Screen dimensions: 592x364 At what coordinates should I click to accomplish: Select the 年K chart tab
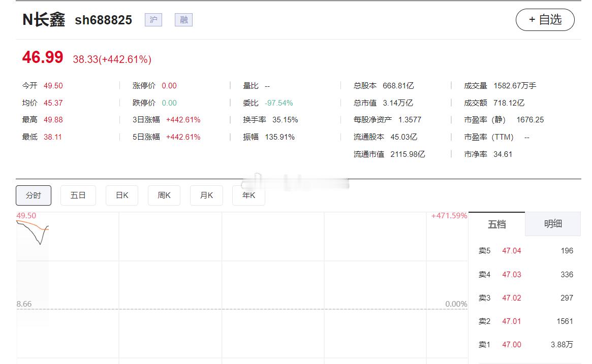[248, 195]
